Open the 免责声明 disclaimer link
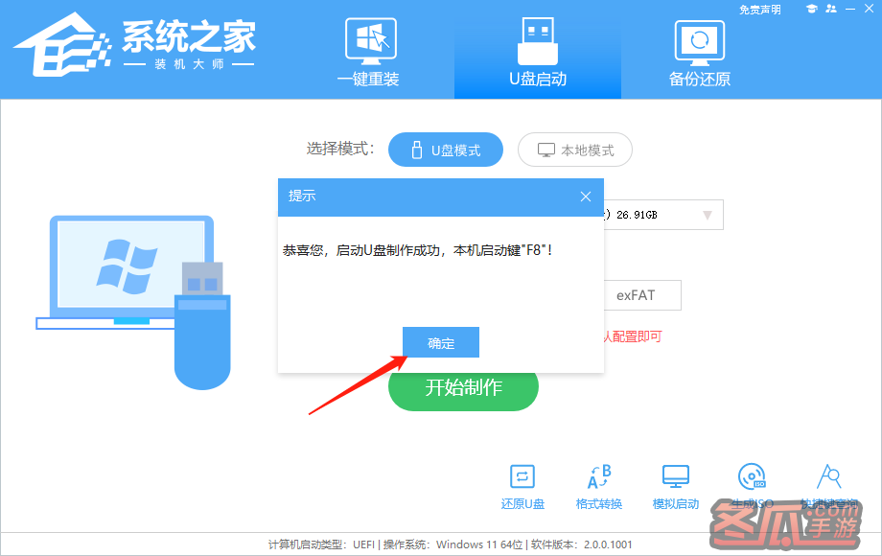Image resolution: width=882 pixels, height=556 pixels. 759,10
